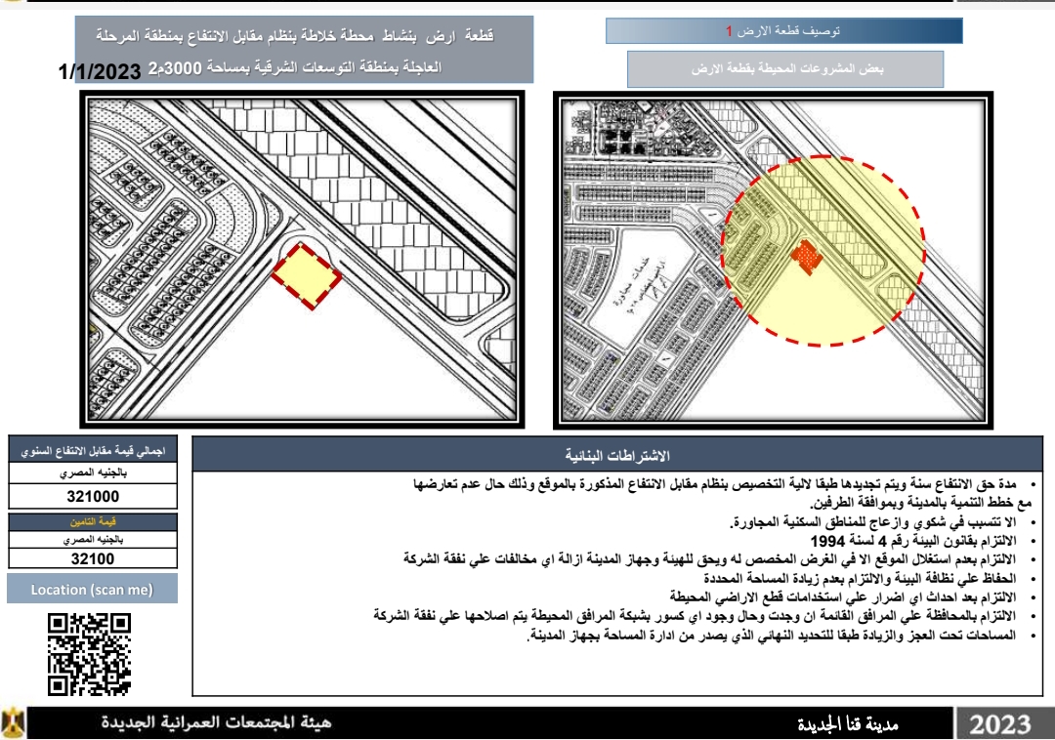
Task: Click the yellow قيمة التامين label
Action: pos(93,522)
